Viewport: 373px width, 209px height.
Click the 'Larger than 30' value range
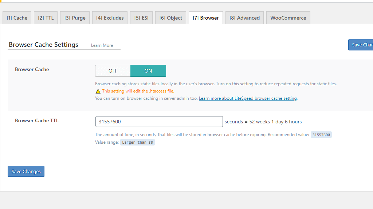137,142
